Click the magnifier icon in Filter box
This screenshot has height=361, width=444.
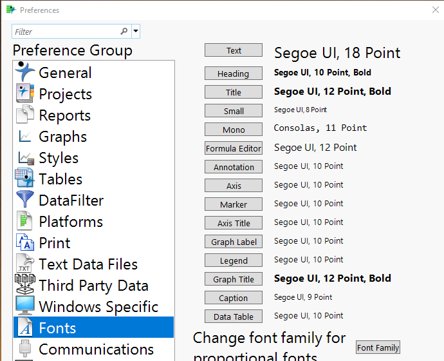coord(124,31)
